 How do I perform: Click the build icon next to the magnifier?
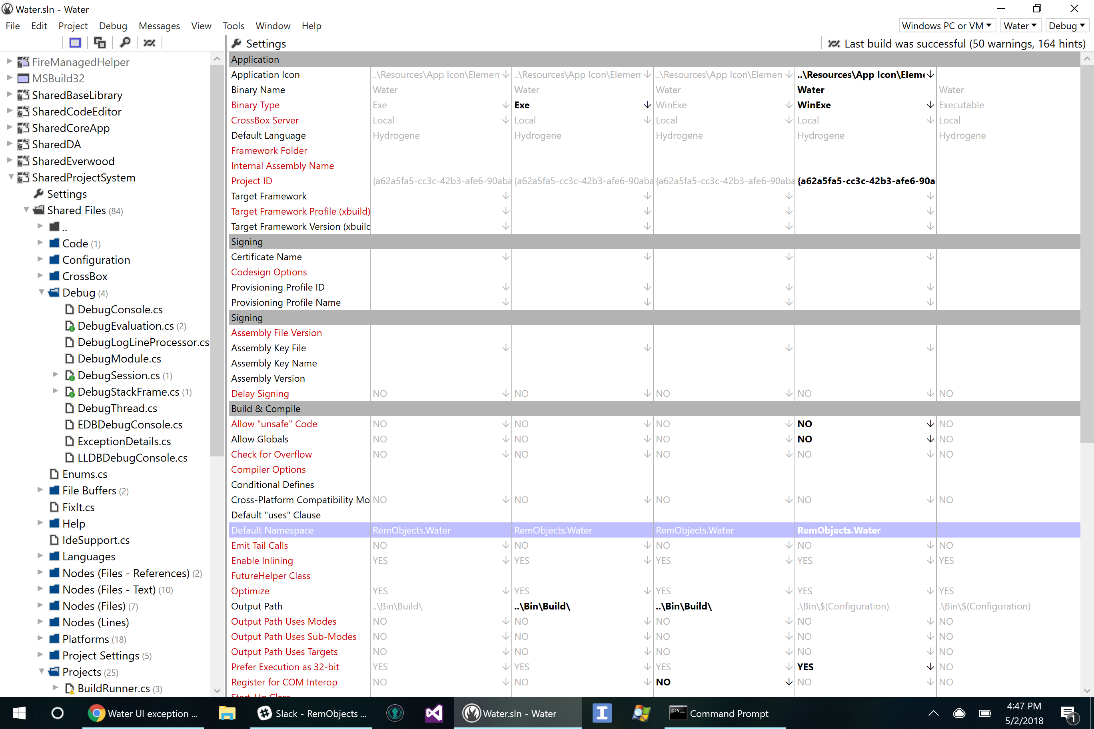[149, 43]
